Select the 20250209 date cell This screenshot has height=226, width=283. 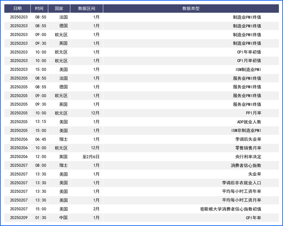pos(17,218)
